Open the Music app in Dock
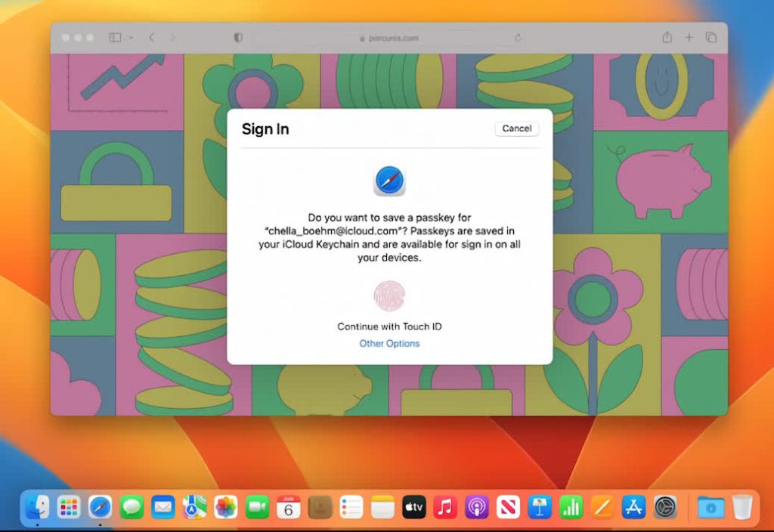 click(445, 506)
